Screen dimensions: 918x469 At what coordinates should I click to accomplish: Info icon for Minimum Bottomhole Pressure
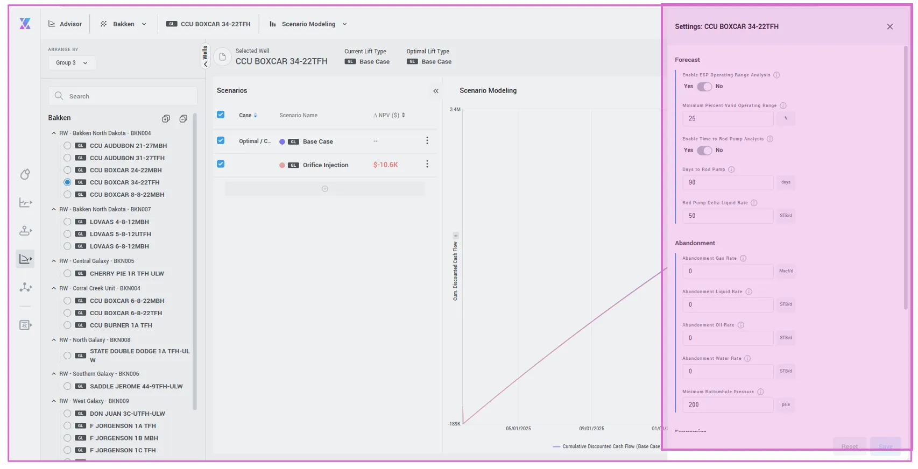pos(760,392)
